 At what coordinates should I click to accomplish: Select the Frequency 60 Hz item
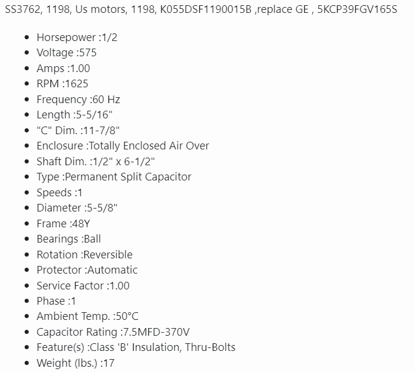click(x=79, y=100)
